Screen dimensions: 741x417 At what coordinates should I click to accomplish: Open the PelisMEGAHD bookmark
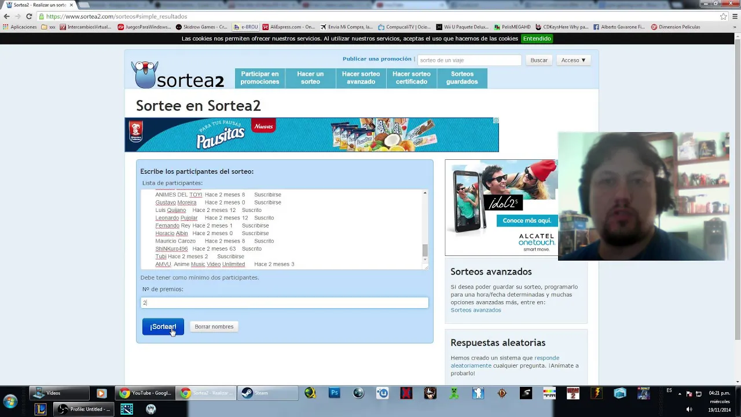(512, 27)
